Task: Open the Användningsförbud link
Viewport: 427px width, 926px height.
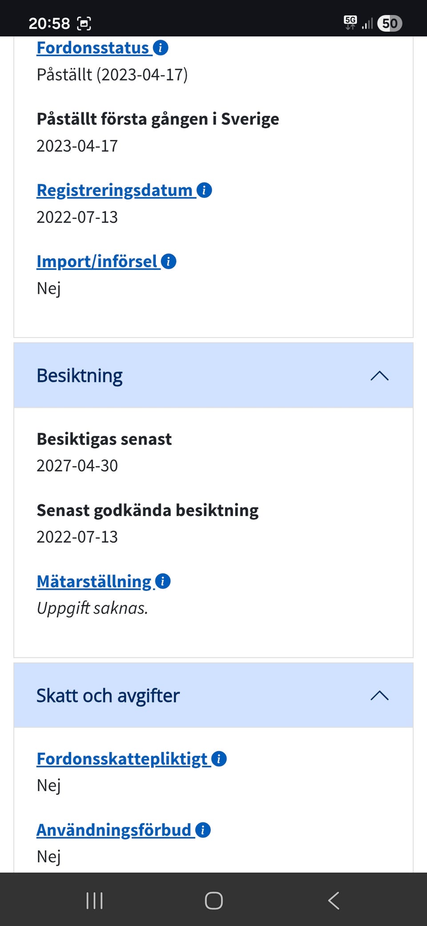Action: pos(114,830)
